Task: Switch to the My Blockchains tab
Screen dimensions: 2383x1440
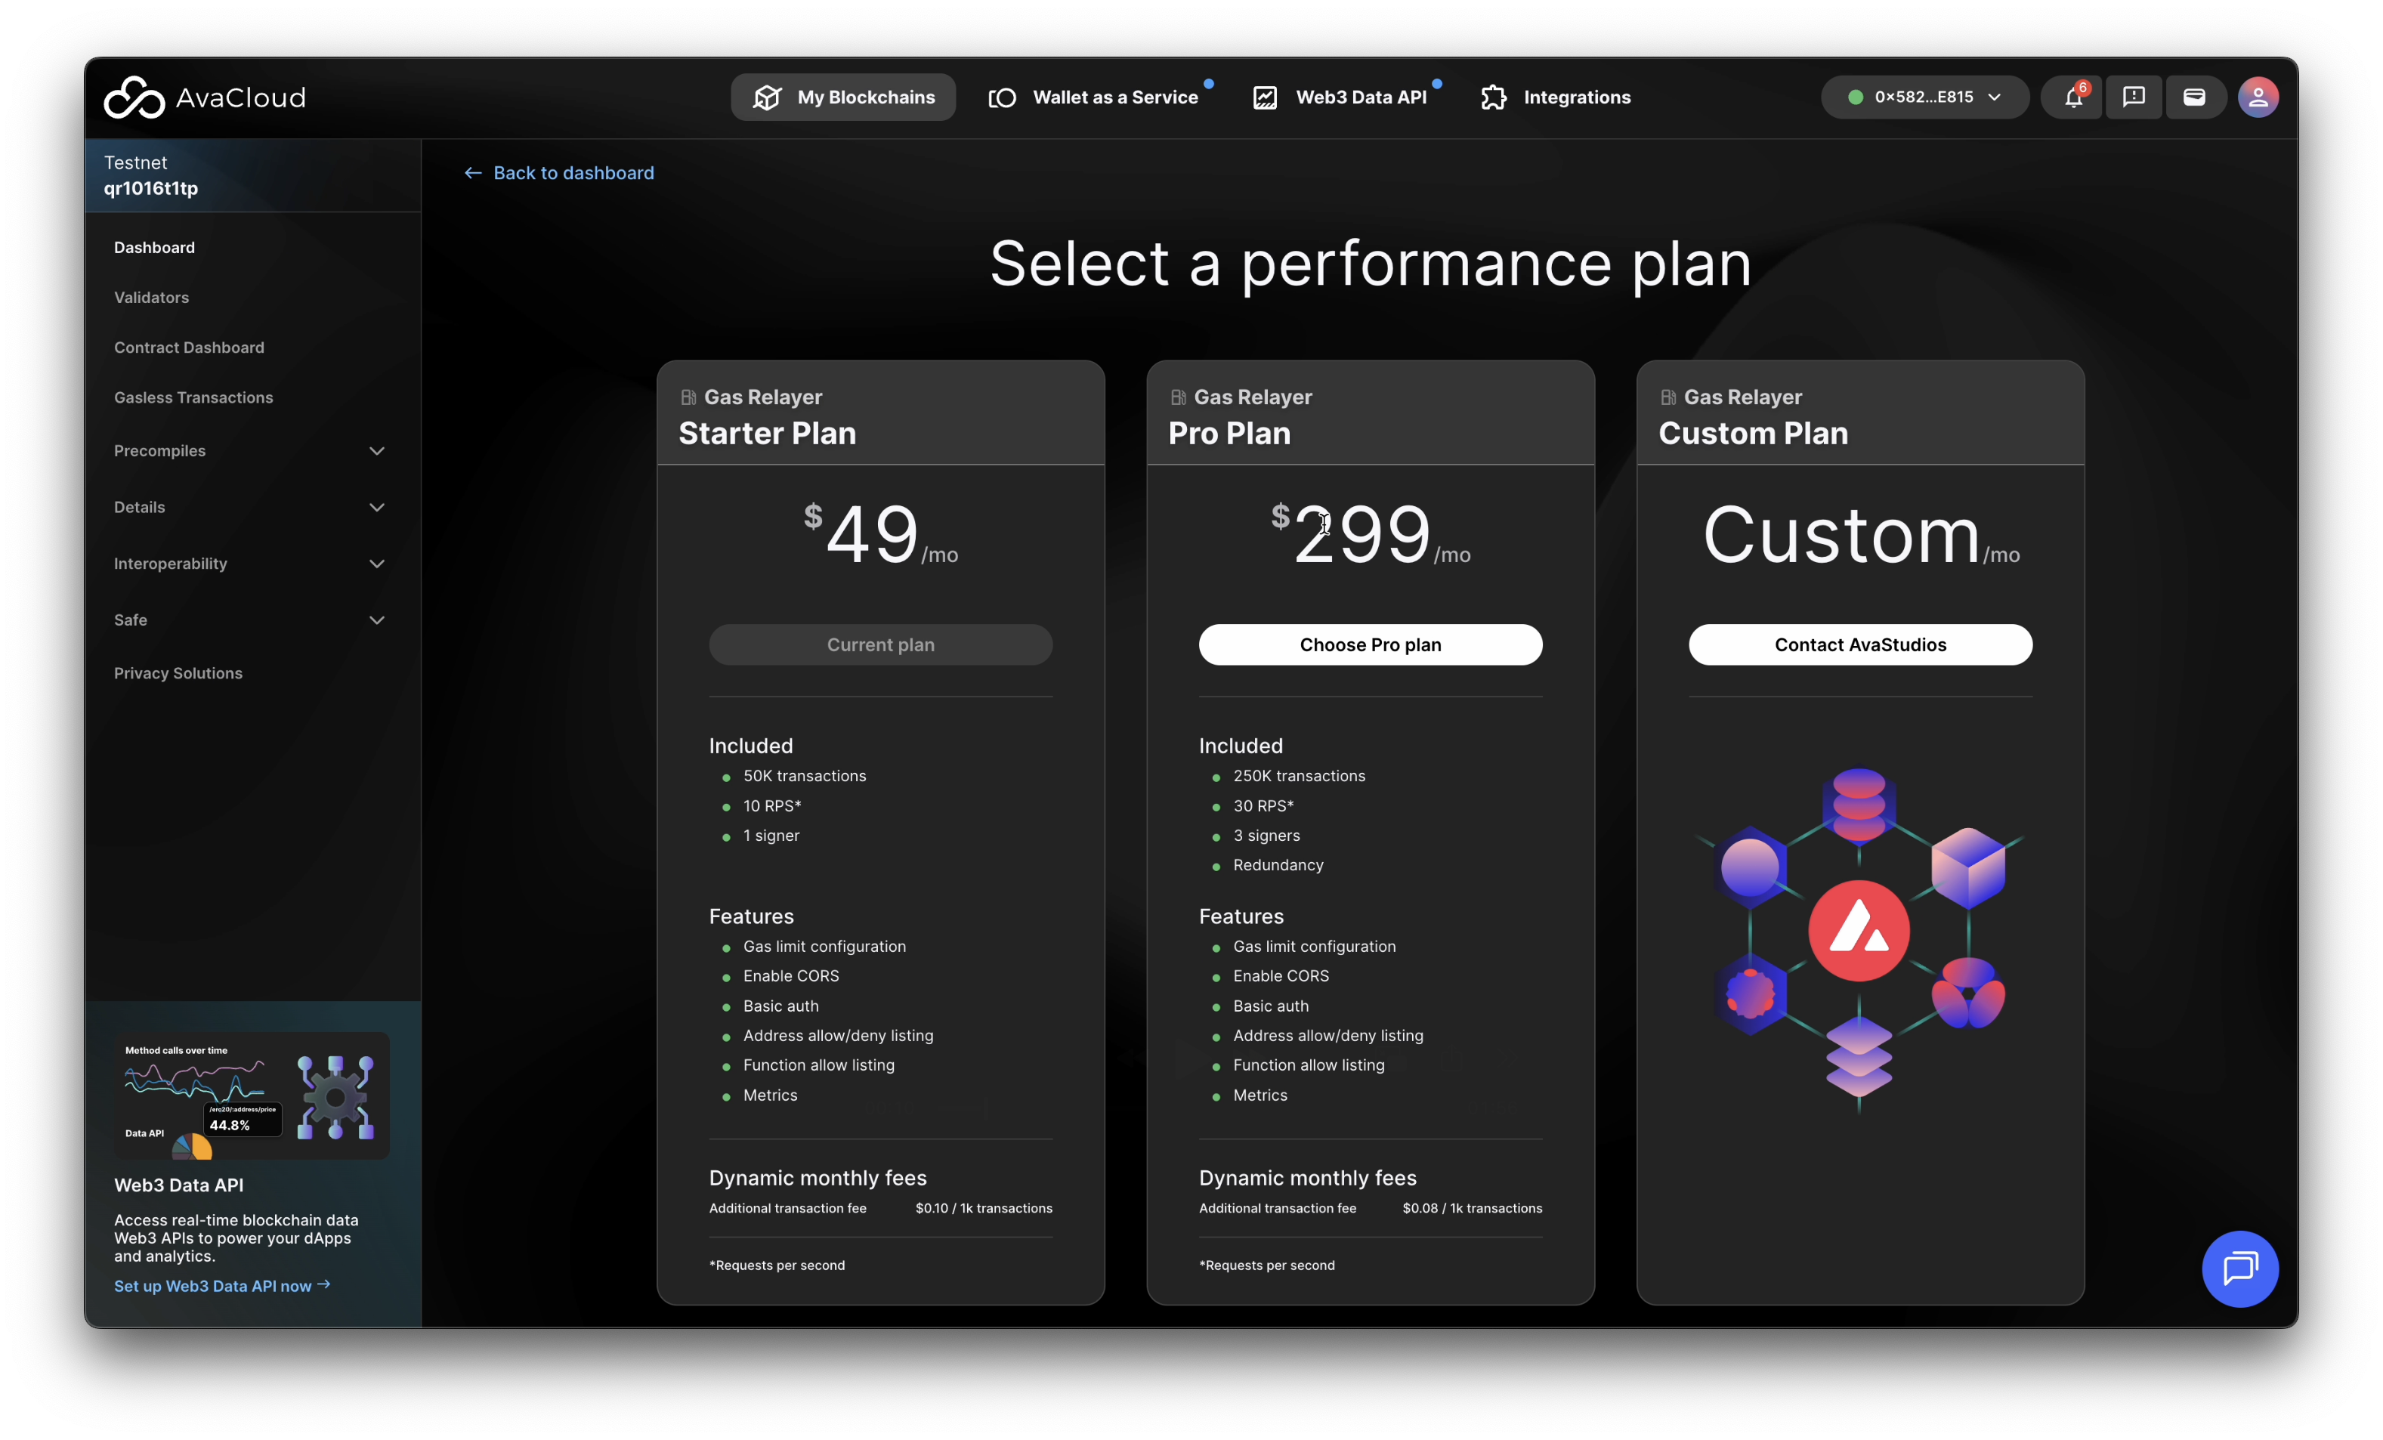Action: point(843,97)
